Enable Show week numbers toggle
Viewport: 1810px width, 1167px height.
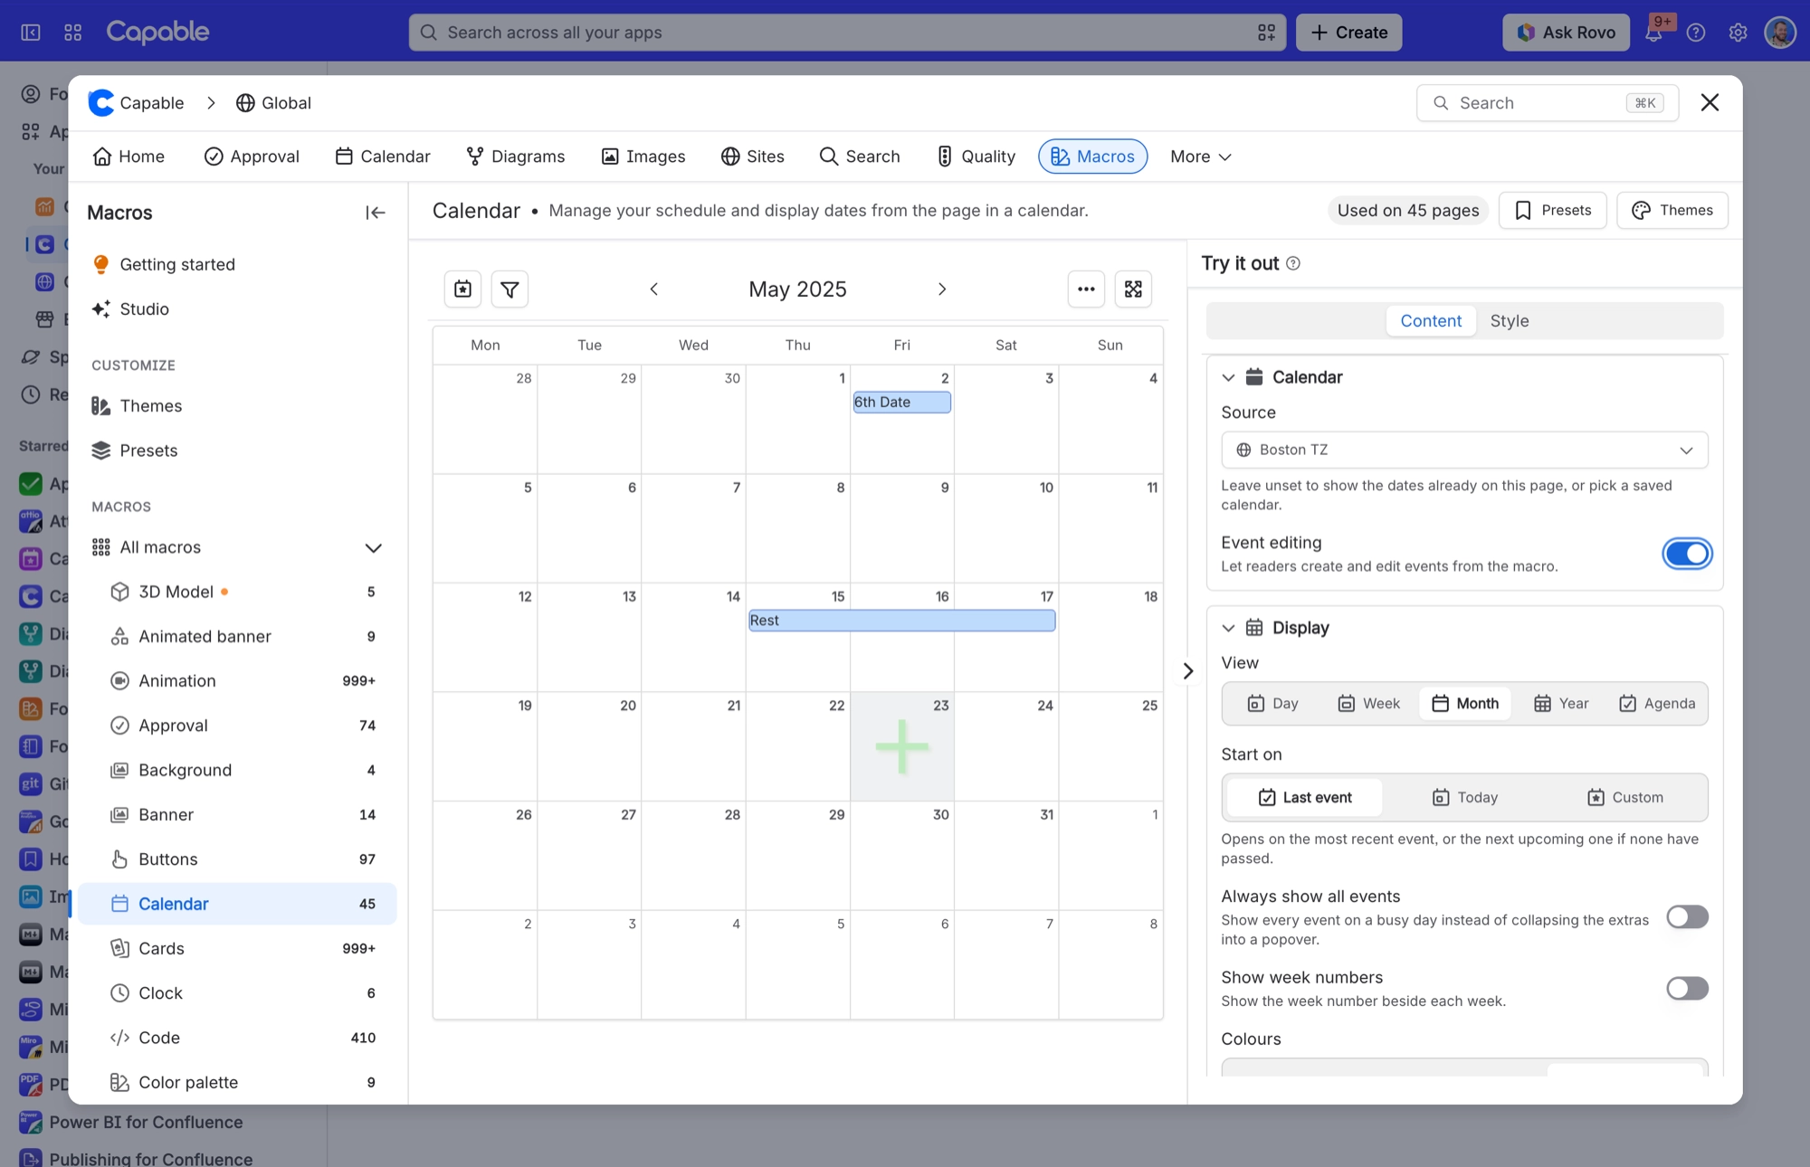click(1687, 989)
